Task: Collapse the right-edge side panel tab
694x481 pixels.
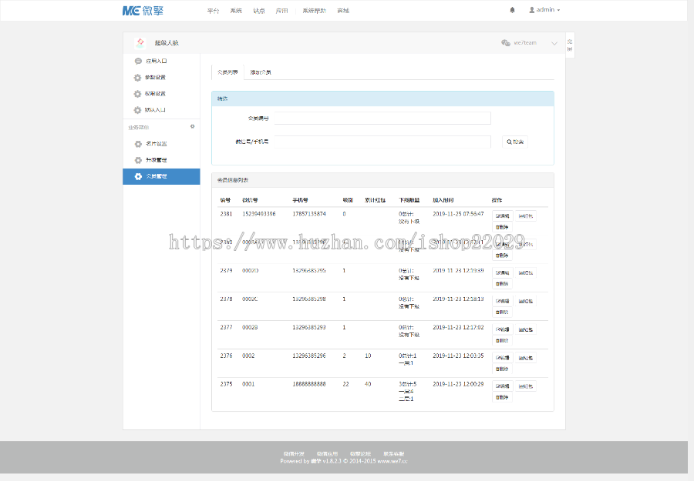Action: pos(568,44)
